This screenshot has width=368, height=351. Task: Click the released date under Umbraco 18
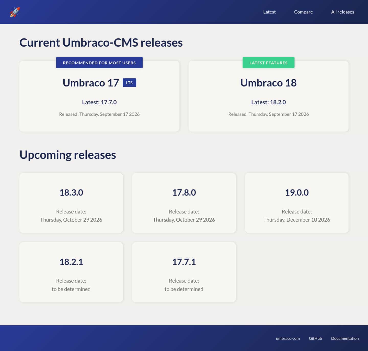click(269, 114)
